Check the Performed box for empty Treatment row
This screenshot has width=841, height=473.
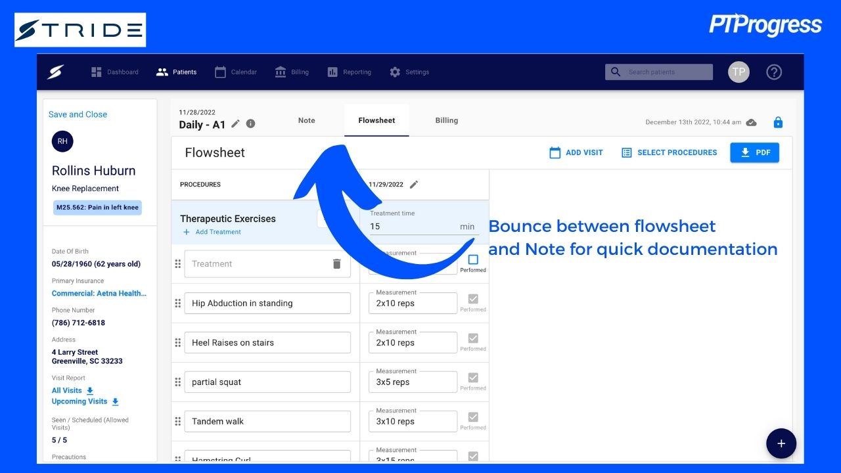tap(473, 260)
